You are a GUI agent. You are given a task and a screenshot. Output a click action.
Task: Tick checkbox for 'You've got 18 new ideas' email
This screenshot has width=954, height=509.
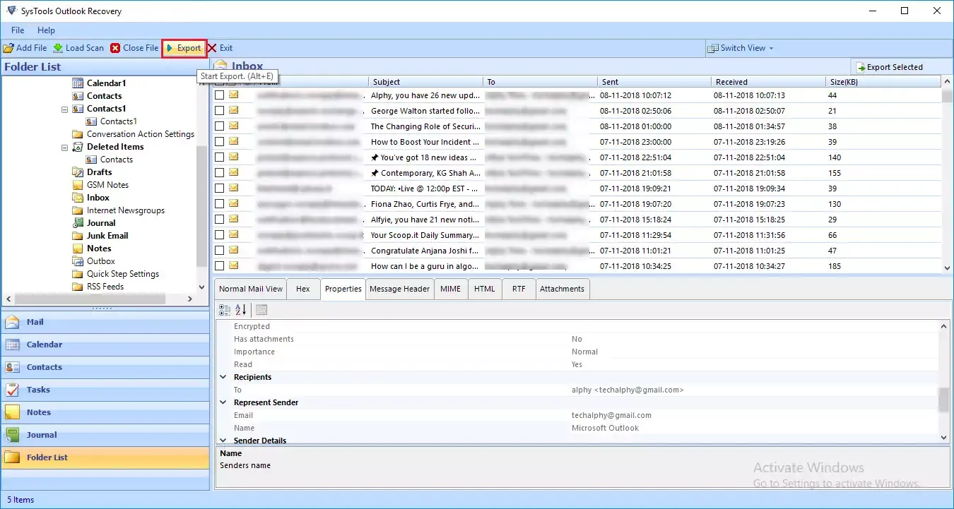(x=220, y=157)
